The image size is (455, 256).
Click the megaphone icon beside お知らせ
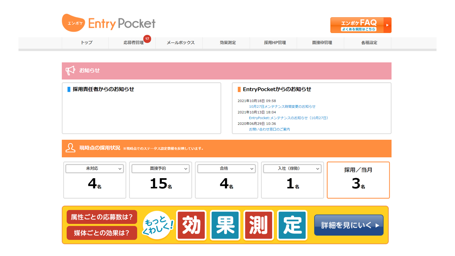click(70, 70)
